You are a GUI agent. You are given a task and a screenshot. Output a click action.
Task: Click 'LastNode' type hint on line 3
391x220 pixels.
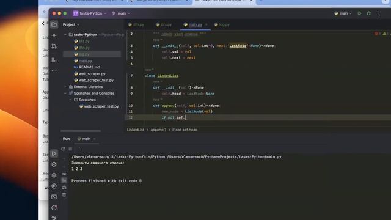pyautogui.click(x=238, y=46)
